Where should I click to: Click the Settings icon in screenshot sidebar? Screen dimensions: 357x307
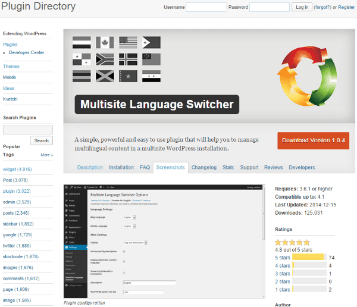coord(67,247)
